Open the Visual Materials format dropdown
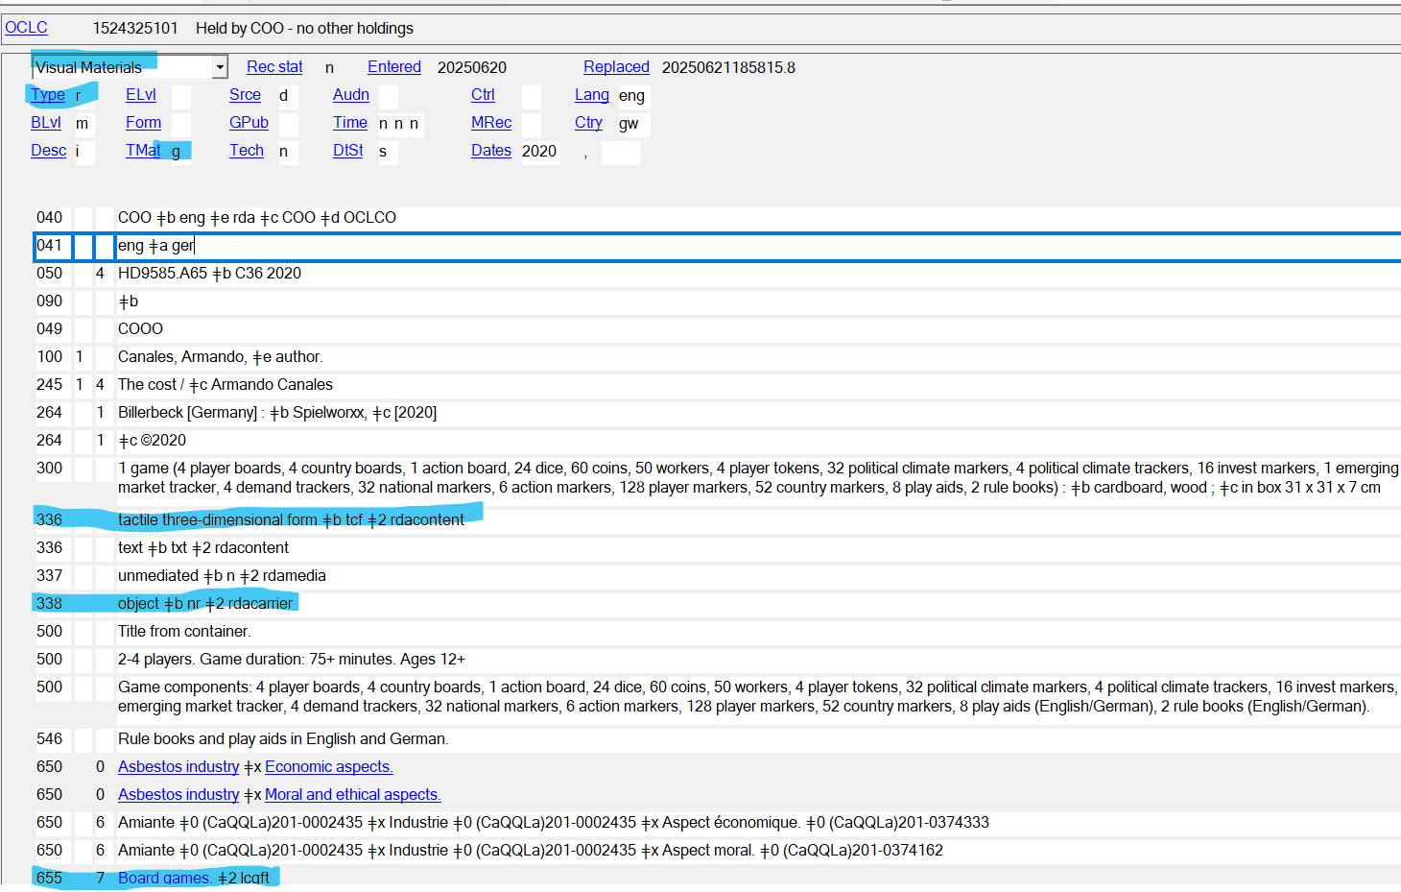 (x=220, y=67)
